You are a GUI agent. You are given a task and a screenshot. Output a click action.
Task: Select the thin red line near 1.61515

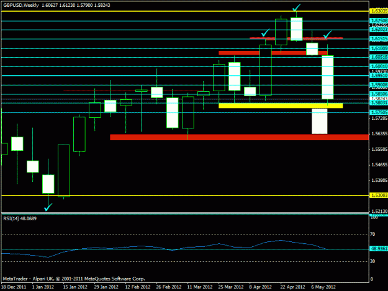(296, 38)
